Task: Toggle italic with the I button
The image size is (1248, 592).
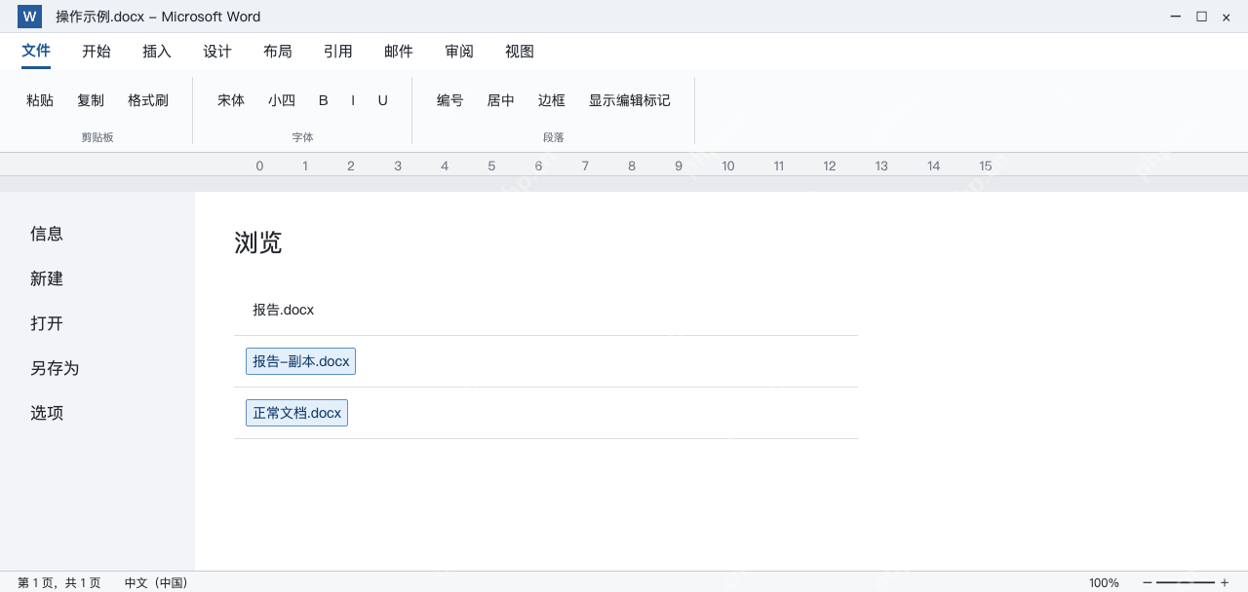Action: [x=353, y=100]
